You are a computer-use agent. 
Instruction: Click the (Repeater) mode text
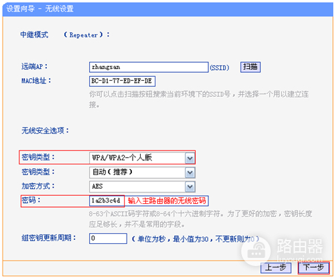pos(86,35)
